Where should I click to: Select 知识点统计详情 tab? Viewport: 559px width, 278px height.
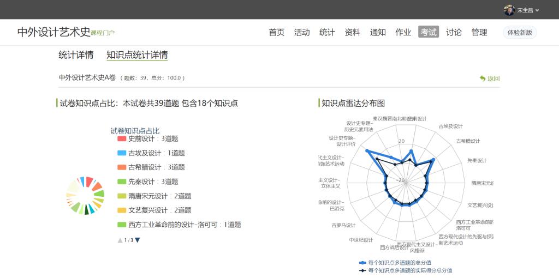click(137, 55)
